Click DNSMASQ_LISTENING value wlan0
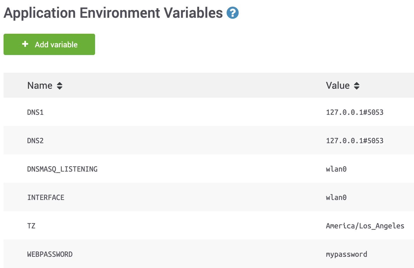Image resolution: width=414 pixels, height=268 pixels. click(x=336, y=169)
